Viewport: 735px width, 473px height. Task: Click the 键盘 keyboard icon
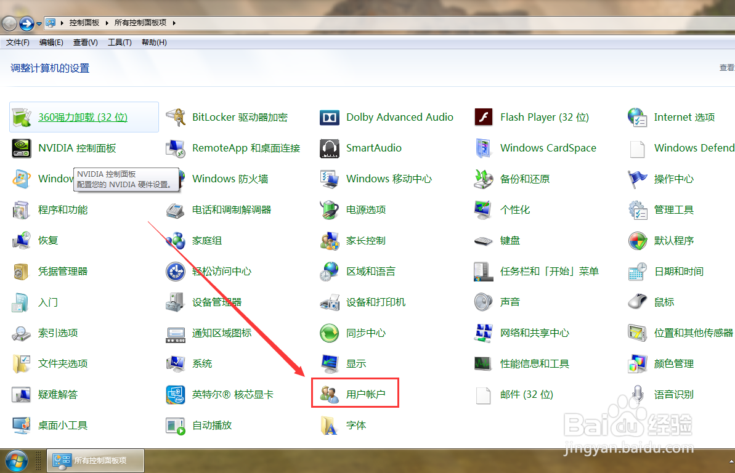click(484, 241)
